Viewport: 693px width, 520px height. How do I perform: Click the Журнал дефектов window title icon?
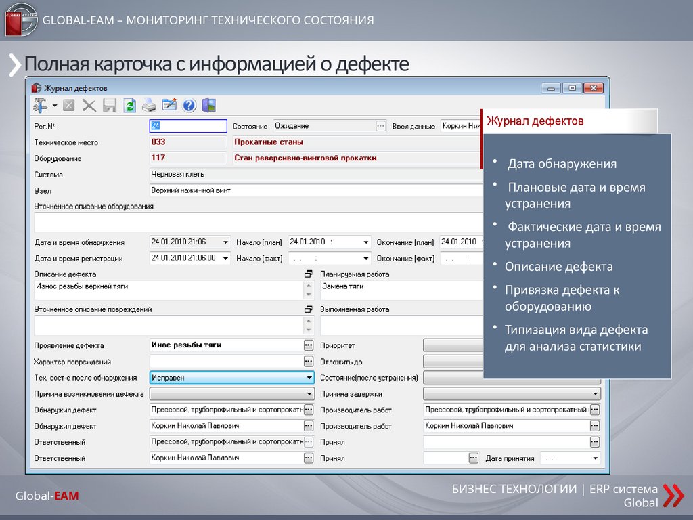click(37, 88)
